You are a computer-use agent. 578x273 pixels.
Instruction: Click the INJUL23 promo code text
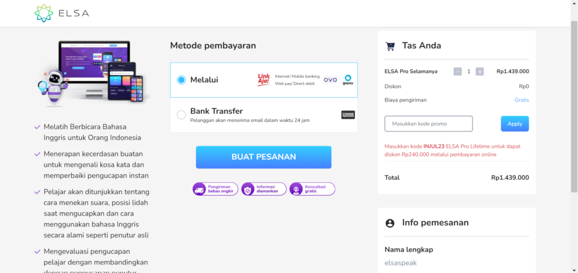tap(434, 146)
